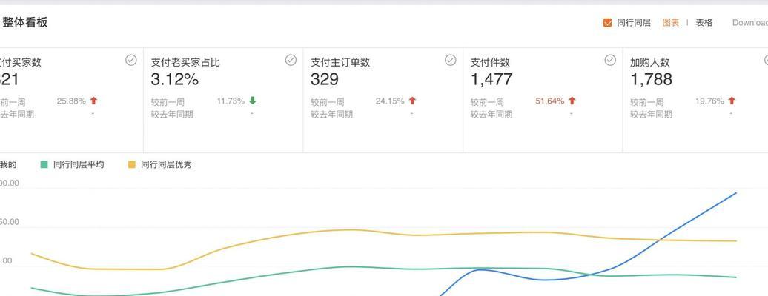Switch to 图表 view
Screen dimensions: 768x296
coord(671,22)
